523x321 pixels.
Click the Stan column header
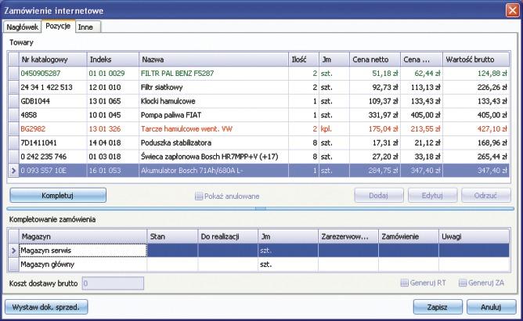point(172,236)
